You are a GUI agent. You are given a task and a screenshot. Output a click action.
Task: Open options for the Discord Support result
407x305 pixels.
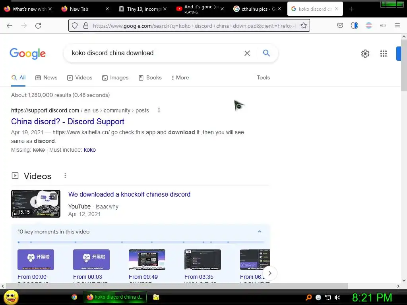(x=159, y=110)
